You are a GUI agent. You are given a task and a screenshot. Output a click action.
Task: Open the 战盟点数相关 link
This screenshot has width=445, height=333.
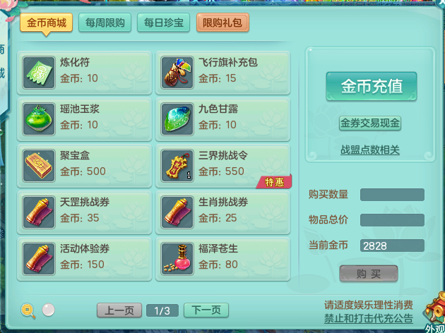tap(370, 150)
